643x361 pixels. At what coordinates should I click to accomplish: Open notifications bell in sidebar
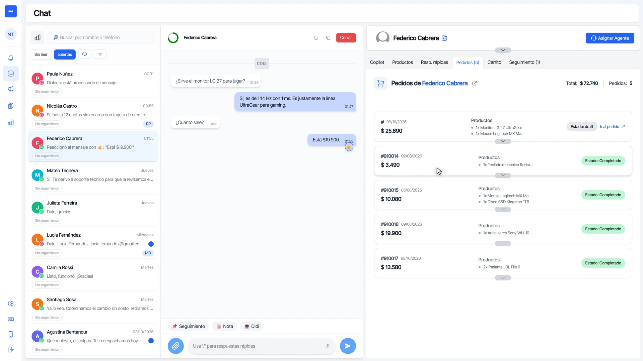coord(11,58)
